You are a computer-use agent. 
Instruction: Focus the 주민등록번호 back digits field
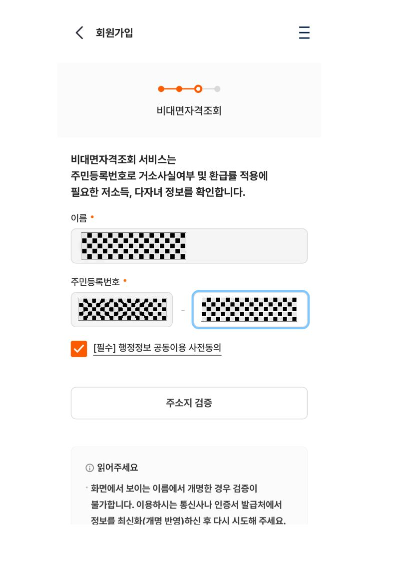250,310
